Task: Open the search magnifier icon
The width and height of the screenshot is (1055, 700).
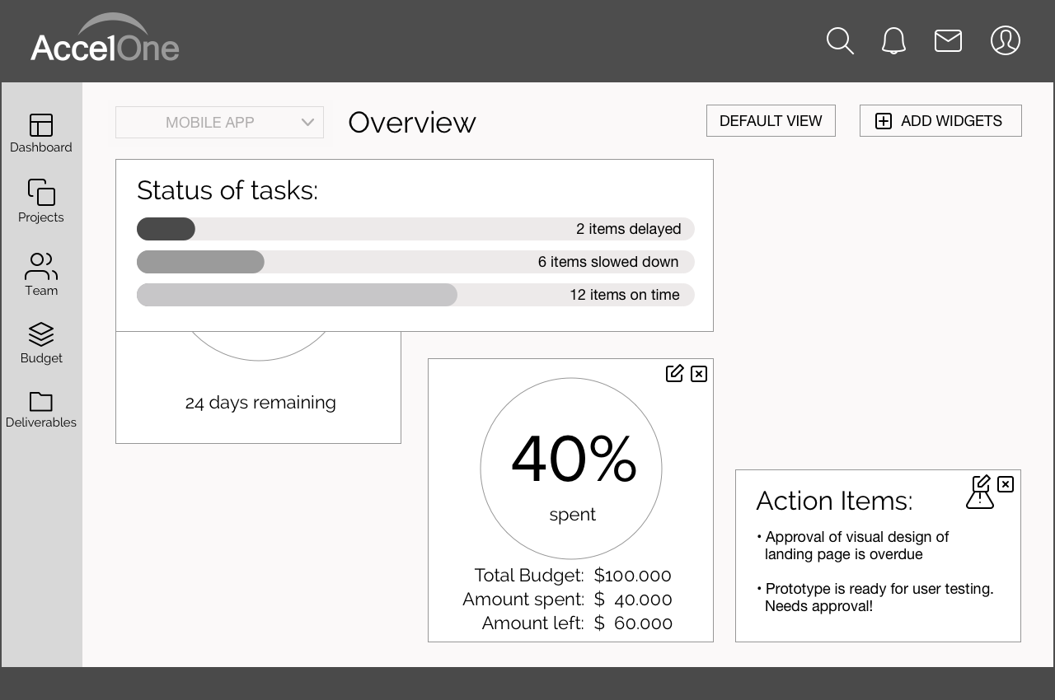Action: coord(840,40)
